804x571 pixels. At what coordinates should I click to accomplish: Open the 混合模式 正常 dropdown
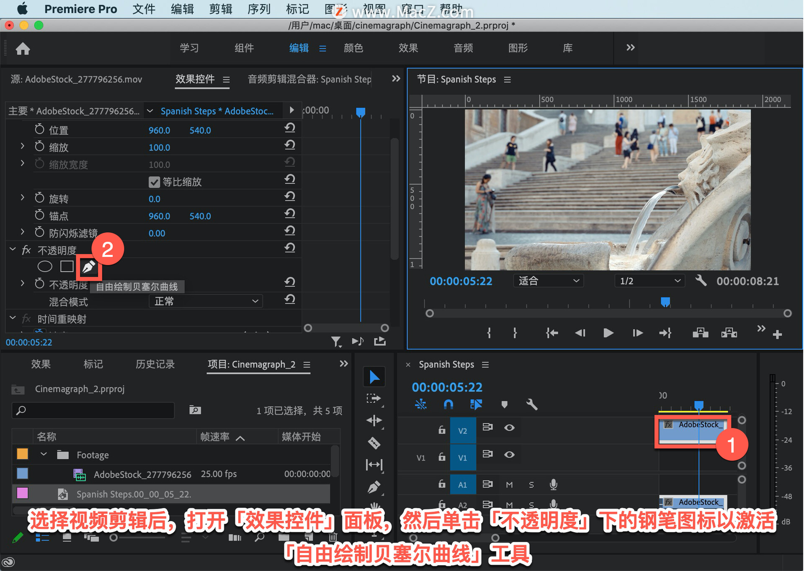tap(206, 301)
